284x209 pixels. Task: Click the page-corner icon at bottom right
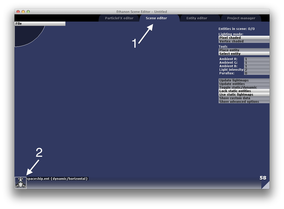tap(266, 185)
